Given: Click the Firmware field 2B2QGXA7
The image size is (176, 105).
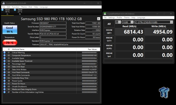Looking at the screenshot, I should coord(53,23).
